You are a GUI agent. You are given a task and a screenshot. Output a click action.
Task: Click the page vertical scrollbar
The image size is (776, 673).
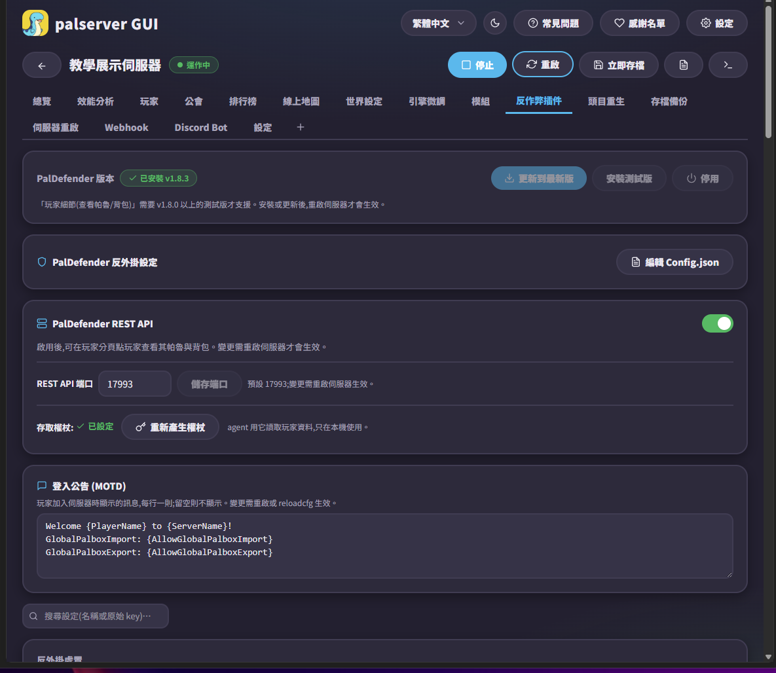[768, 331]
